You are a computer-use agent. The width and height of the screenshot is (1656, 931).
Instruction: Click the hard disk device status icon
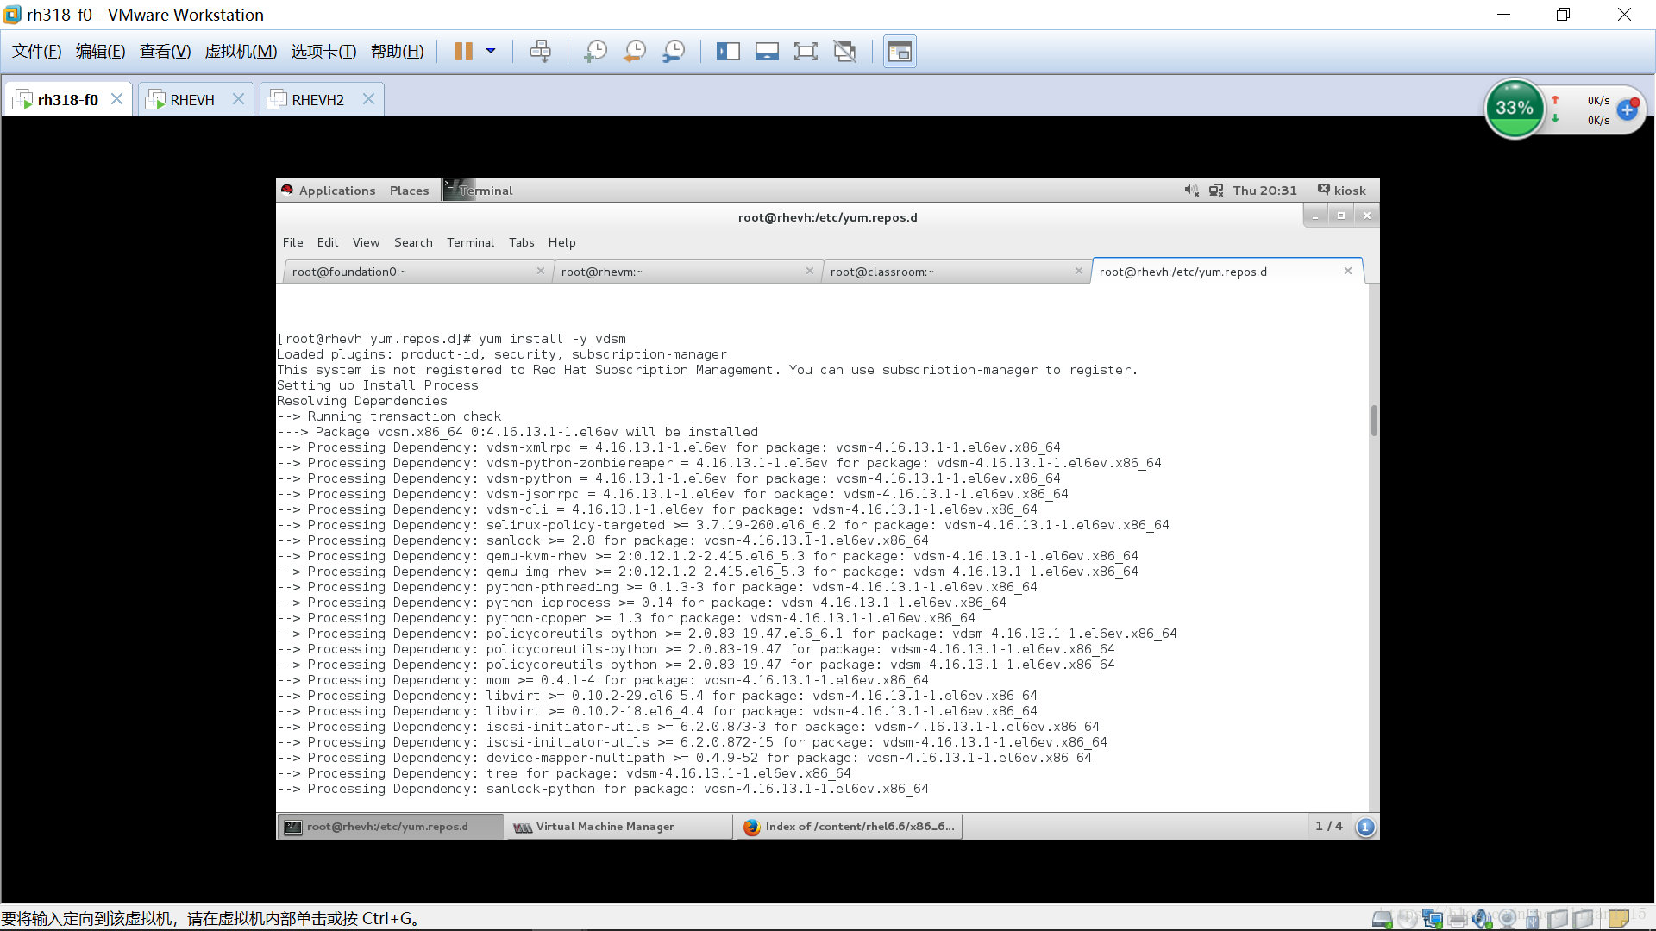(x=1382, y=919)
